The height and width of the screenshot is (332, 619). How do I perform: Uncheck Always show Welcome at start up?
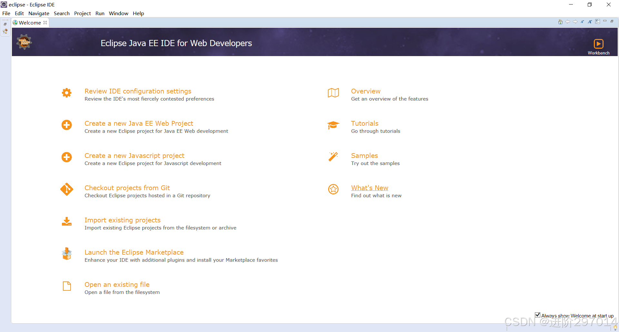click(x=537, y=315)
